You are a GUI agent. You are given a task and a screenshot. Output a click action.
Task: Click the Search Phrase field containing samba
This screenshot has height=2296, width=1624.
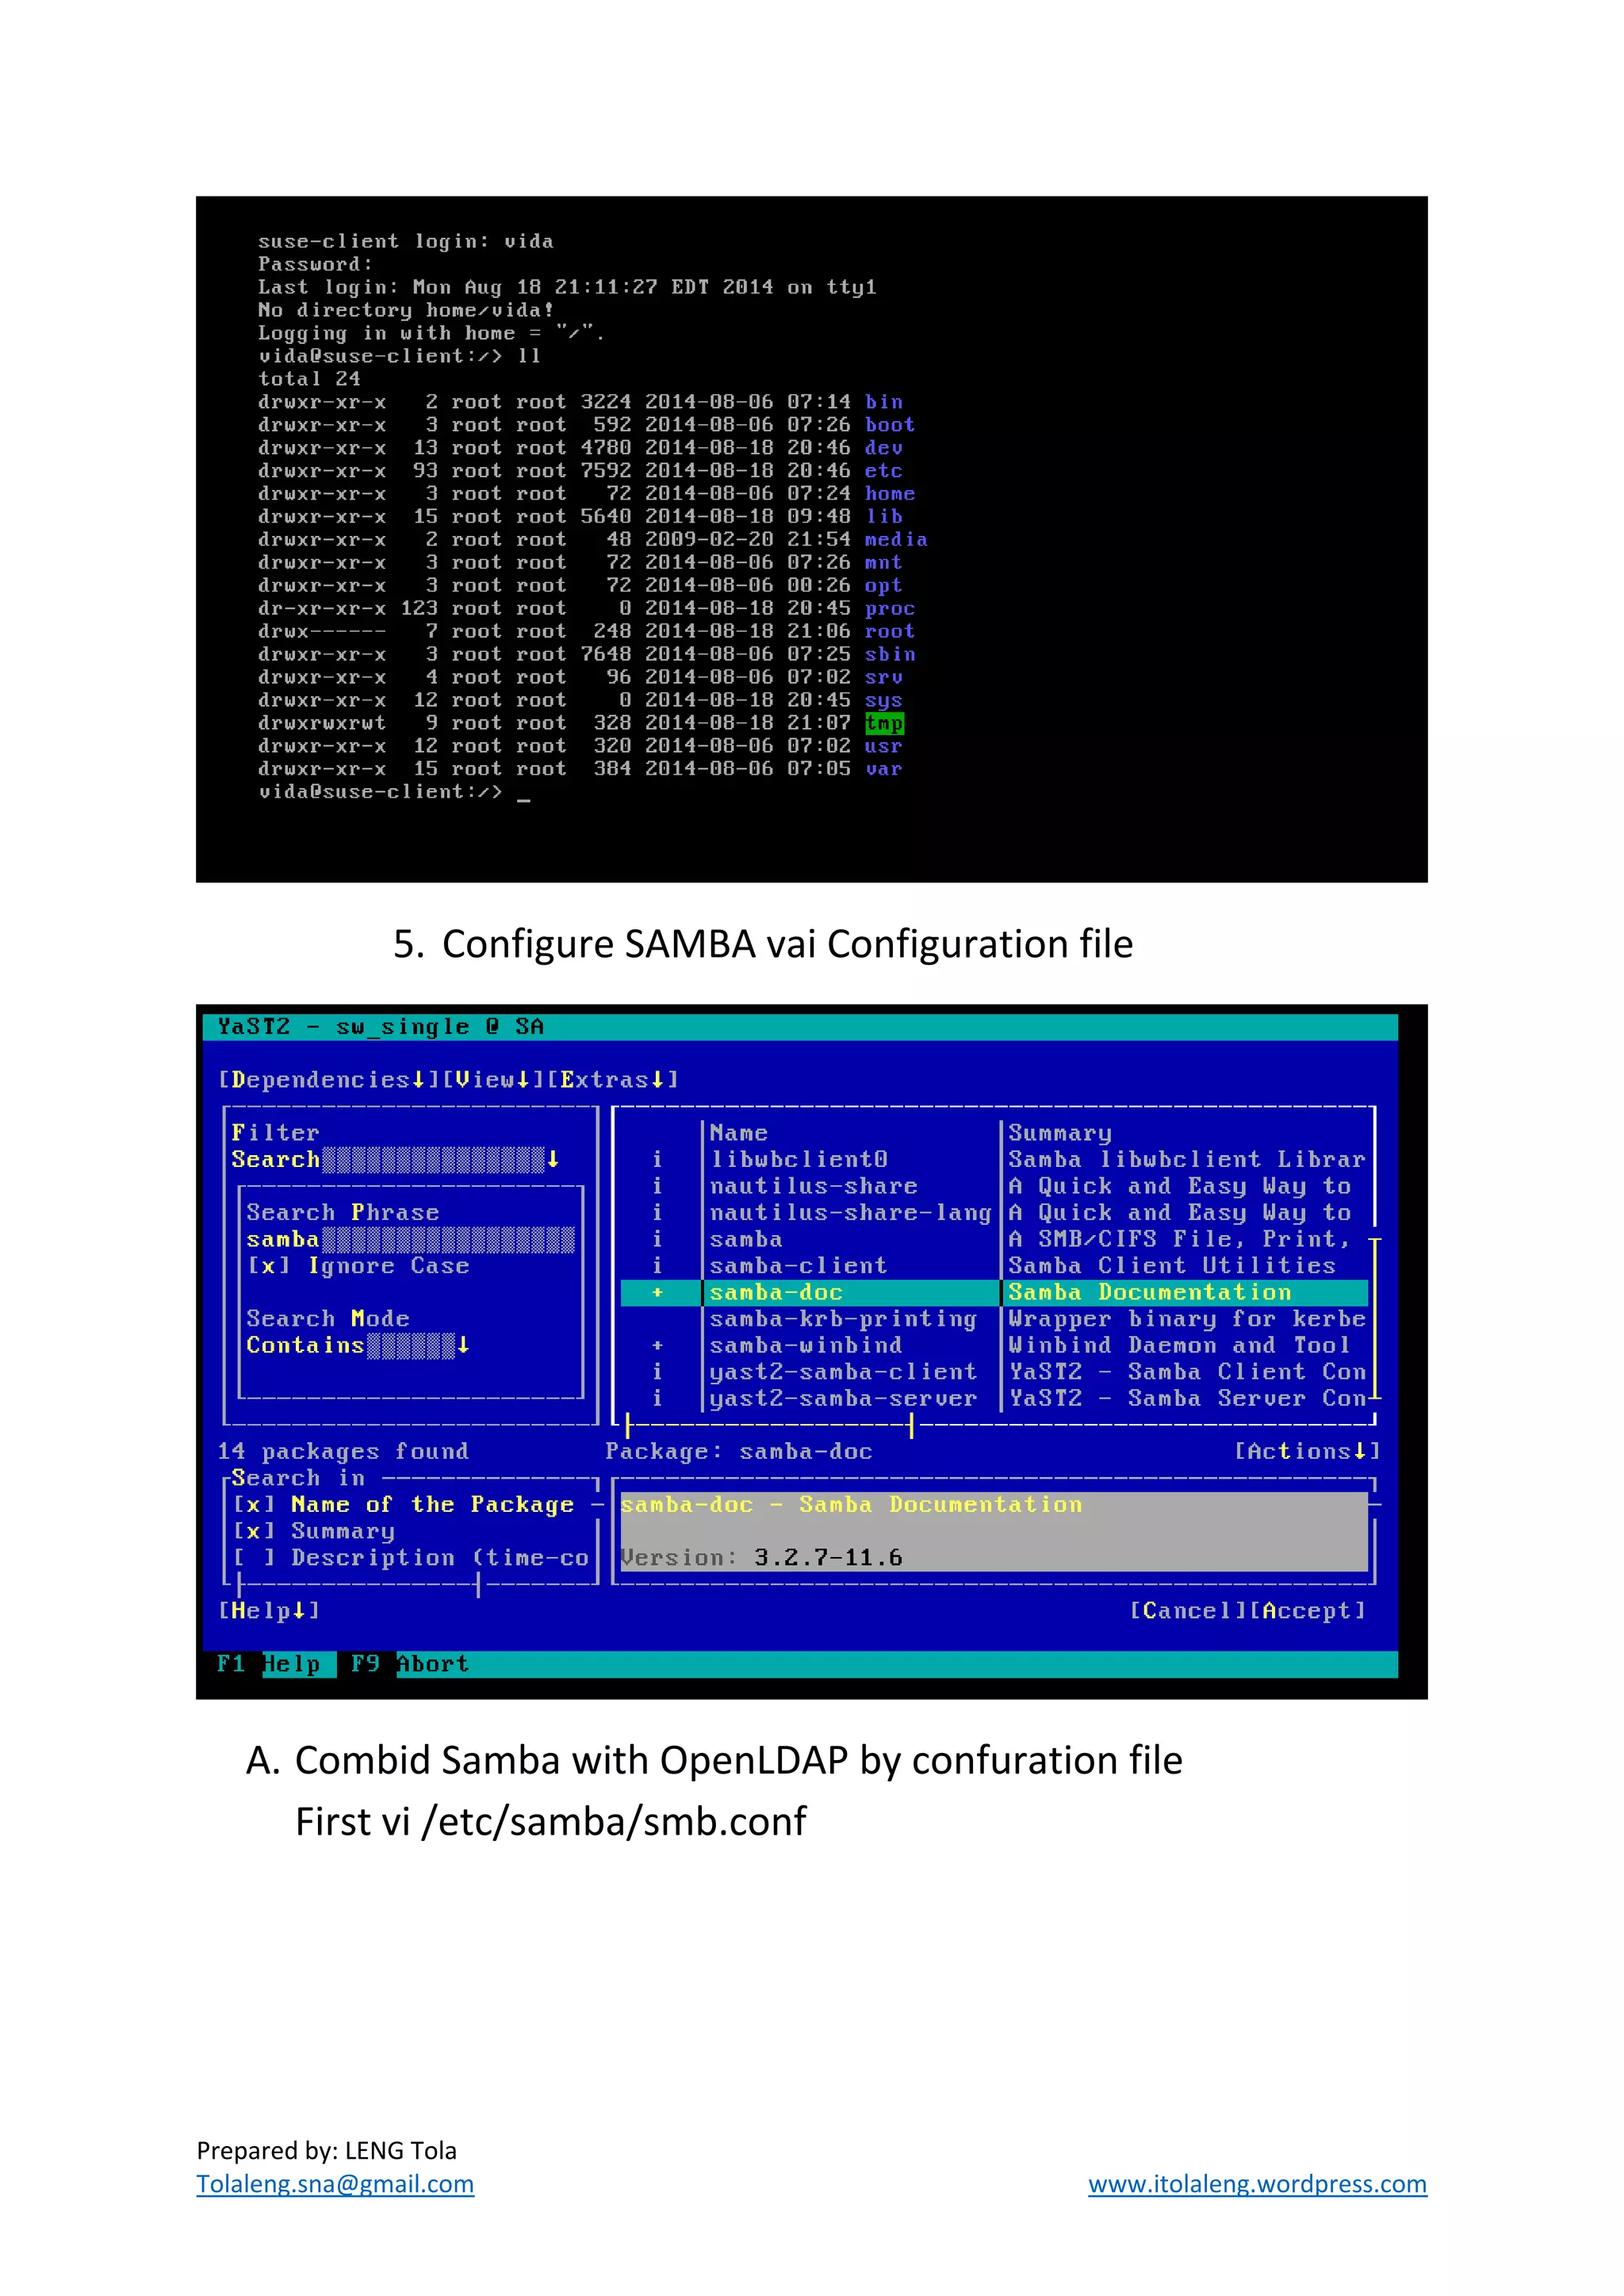pyautogui.click(x=410, y=1240)
